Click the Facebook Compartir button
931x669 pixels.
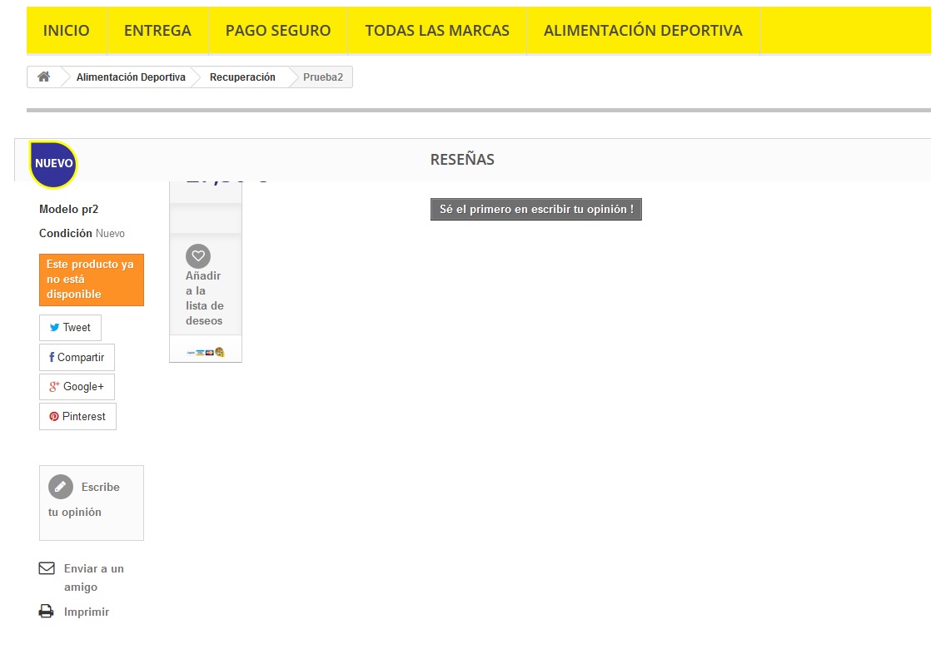coord(77,357)
